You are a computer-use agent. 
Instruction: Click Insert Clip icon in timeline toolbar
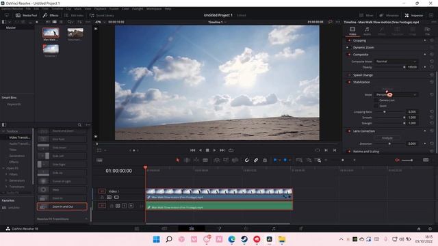point(217,160)
